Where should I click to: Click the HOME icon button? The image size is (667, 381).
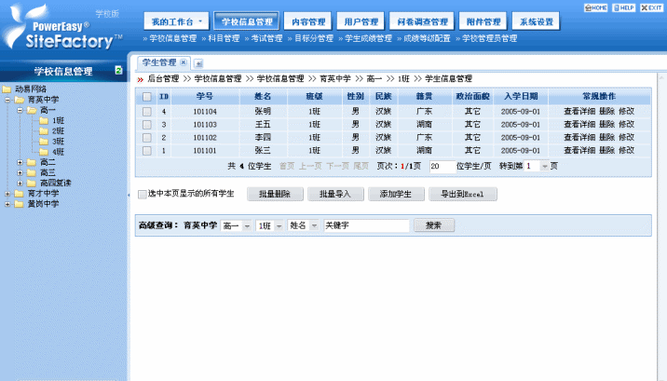coord(596,7)
